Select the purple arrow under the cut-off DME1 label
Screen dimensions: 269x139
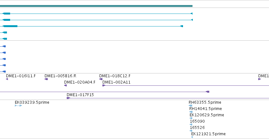tap(260, 79)
